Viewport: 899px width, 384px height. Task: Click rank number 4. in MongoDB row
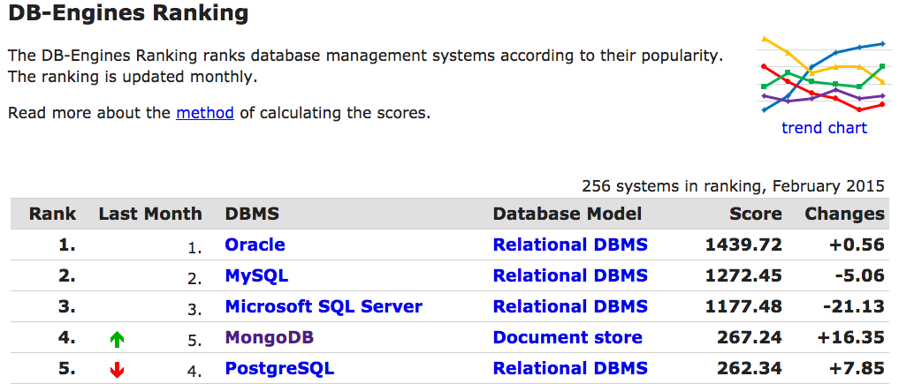coord(66,337)
